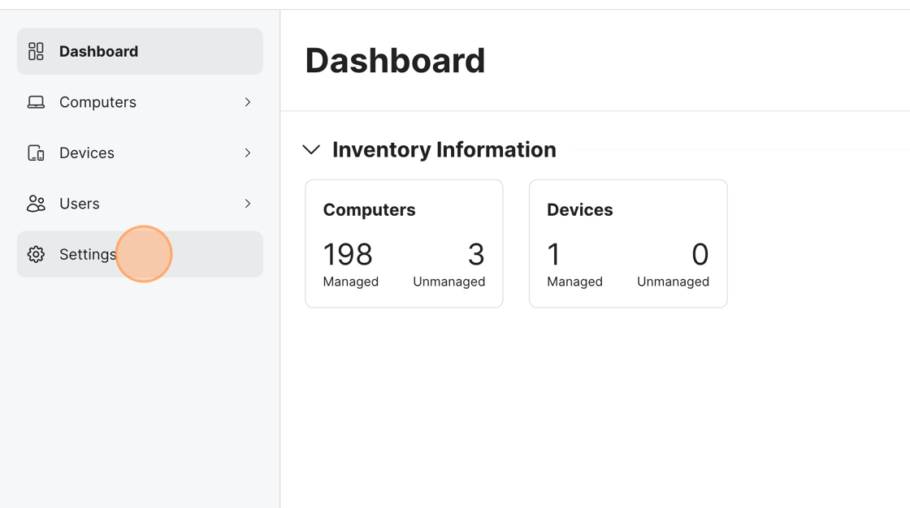Select Devices in the sidebar
Image resolution: width=910 pixels, height=508 pixels.
click(x=140, y=153)
